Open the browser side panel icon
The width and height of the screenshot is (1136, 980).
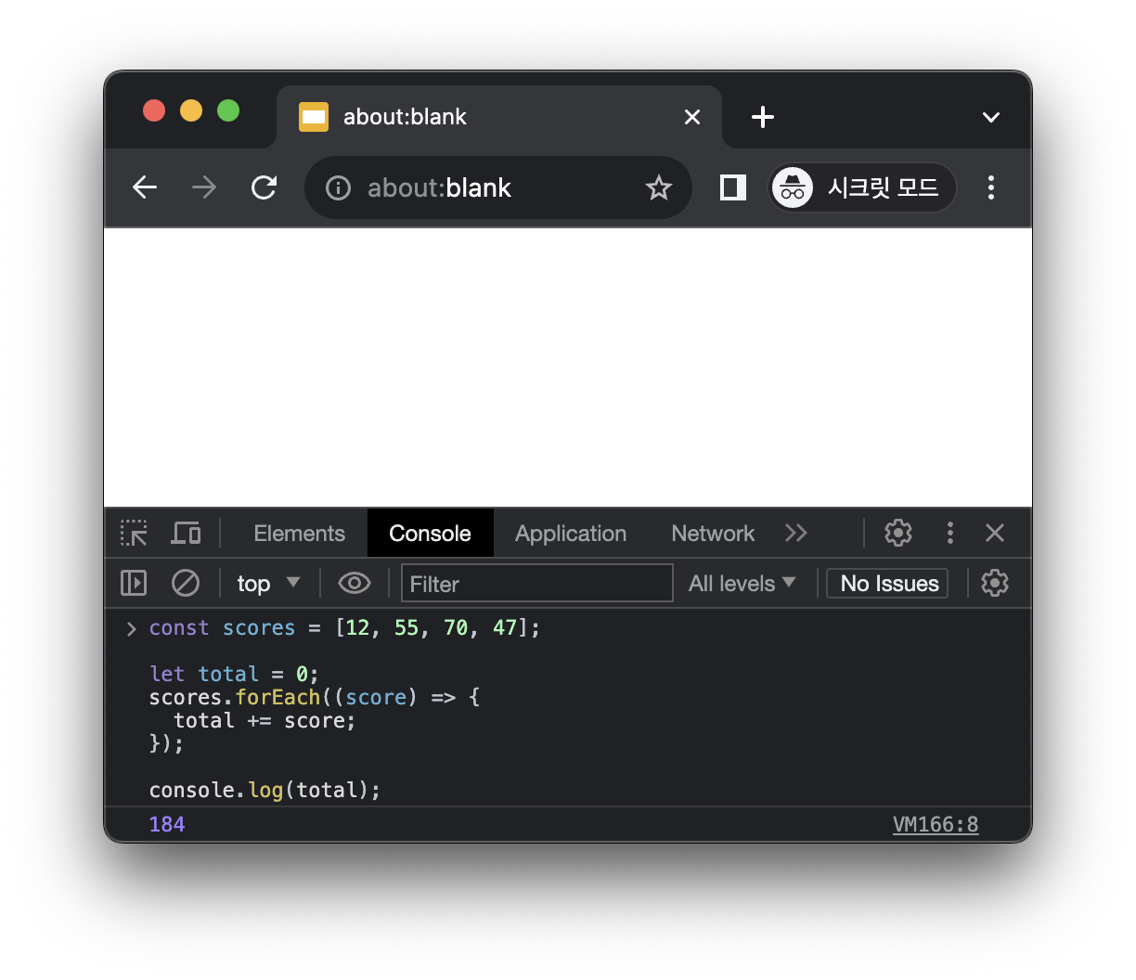(x=733, y=187)
